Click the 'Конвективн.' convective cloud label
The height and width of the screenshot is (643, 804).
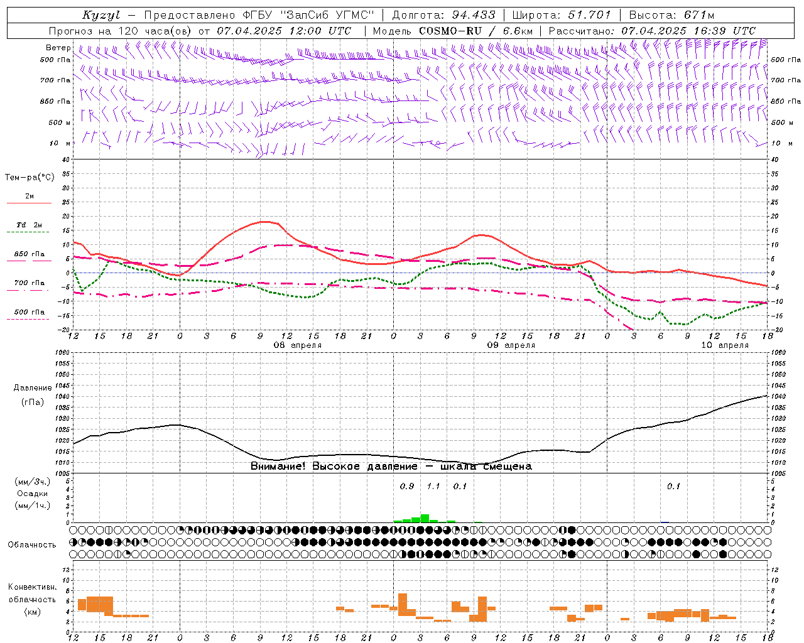32,587
